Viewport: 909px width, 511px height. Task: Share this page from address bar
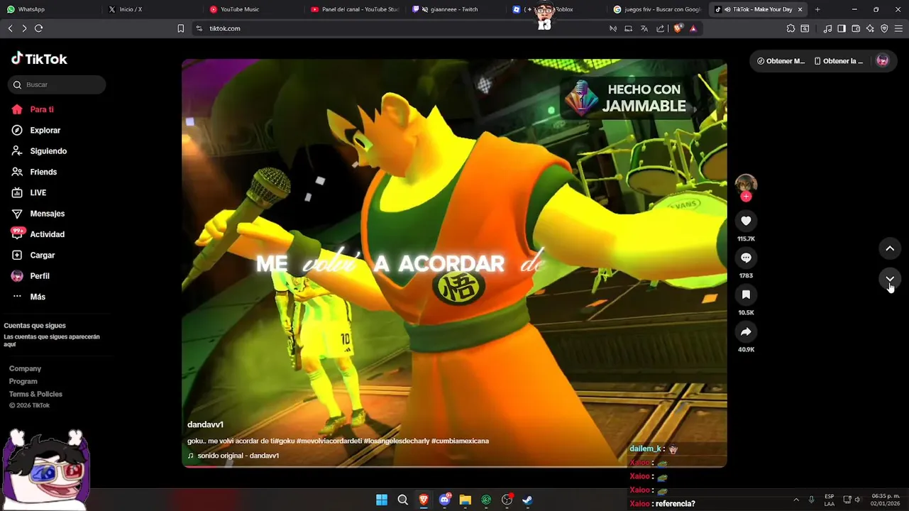click(661, 28)
